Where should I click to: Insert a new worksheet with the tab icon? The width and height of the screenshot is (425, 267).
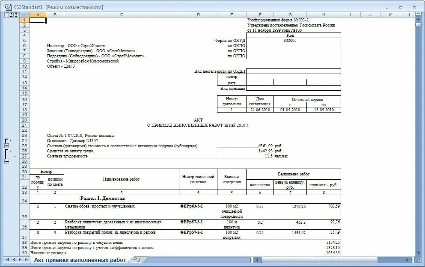[137, 260]
